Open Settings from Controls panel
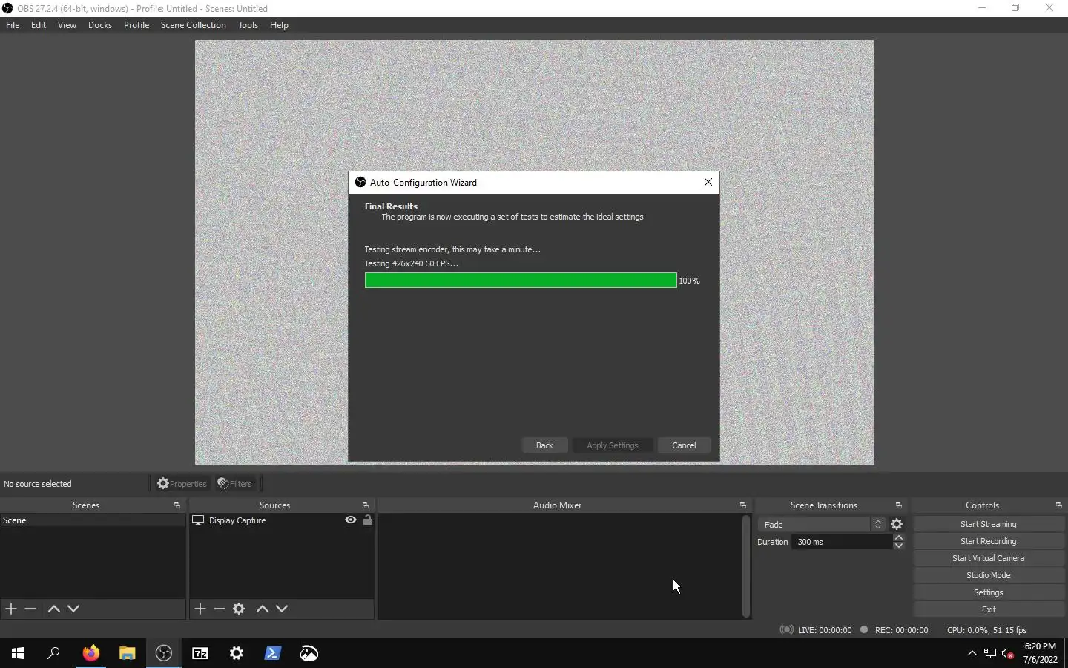The width and height of the screenshot is (1068, 668). (x=989, y=592)
